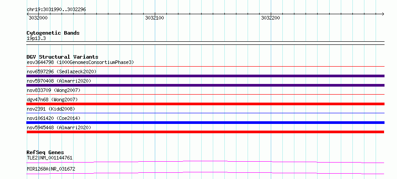Viewport: 397px width, 179px height.
Task: Open variant dgv47n68 (Wong2007)
Action: (52, 99)
